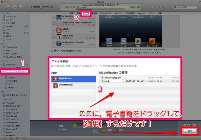Check the ATND! app checkbox

54,30
